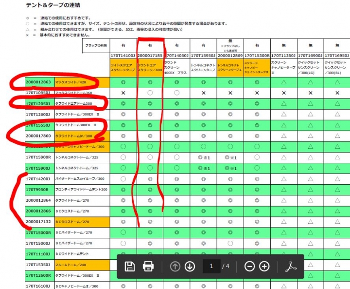This screenshot has width=350, height=289.
Task: Click product name タフワイドドーム/270
Action: 72,200
